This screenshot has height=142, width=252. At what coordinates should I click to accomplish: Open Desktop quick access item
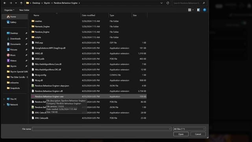point(15,33)
